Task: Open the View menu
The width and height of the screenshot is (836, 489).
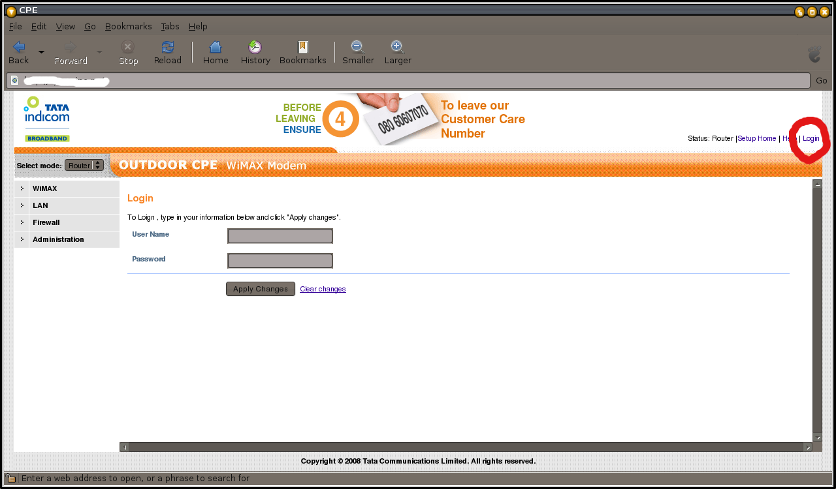Action: coord(65,26)
